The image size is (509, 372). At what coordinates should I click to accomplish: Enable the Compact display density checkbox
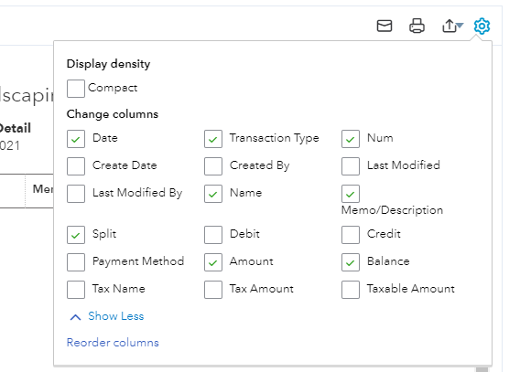[76, 89]
